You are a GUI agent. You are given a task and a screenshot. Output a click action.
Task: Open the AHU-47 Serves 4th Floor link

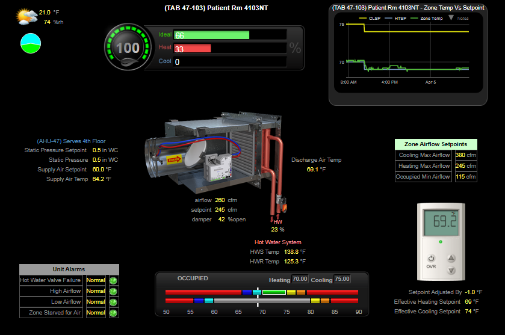pyautogui.click(x=71, y=141)
